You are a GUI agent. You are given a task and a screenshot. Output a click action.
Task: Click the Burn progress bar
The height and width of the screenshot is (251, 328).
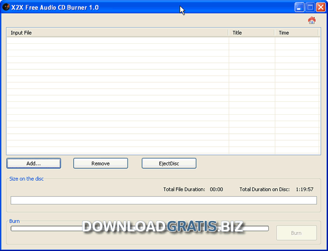(x=140, y=228)
